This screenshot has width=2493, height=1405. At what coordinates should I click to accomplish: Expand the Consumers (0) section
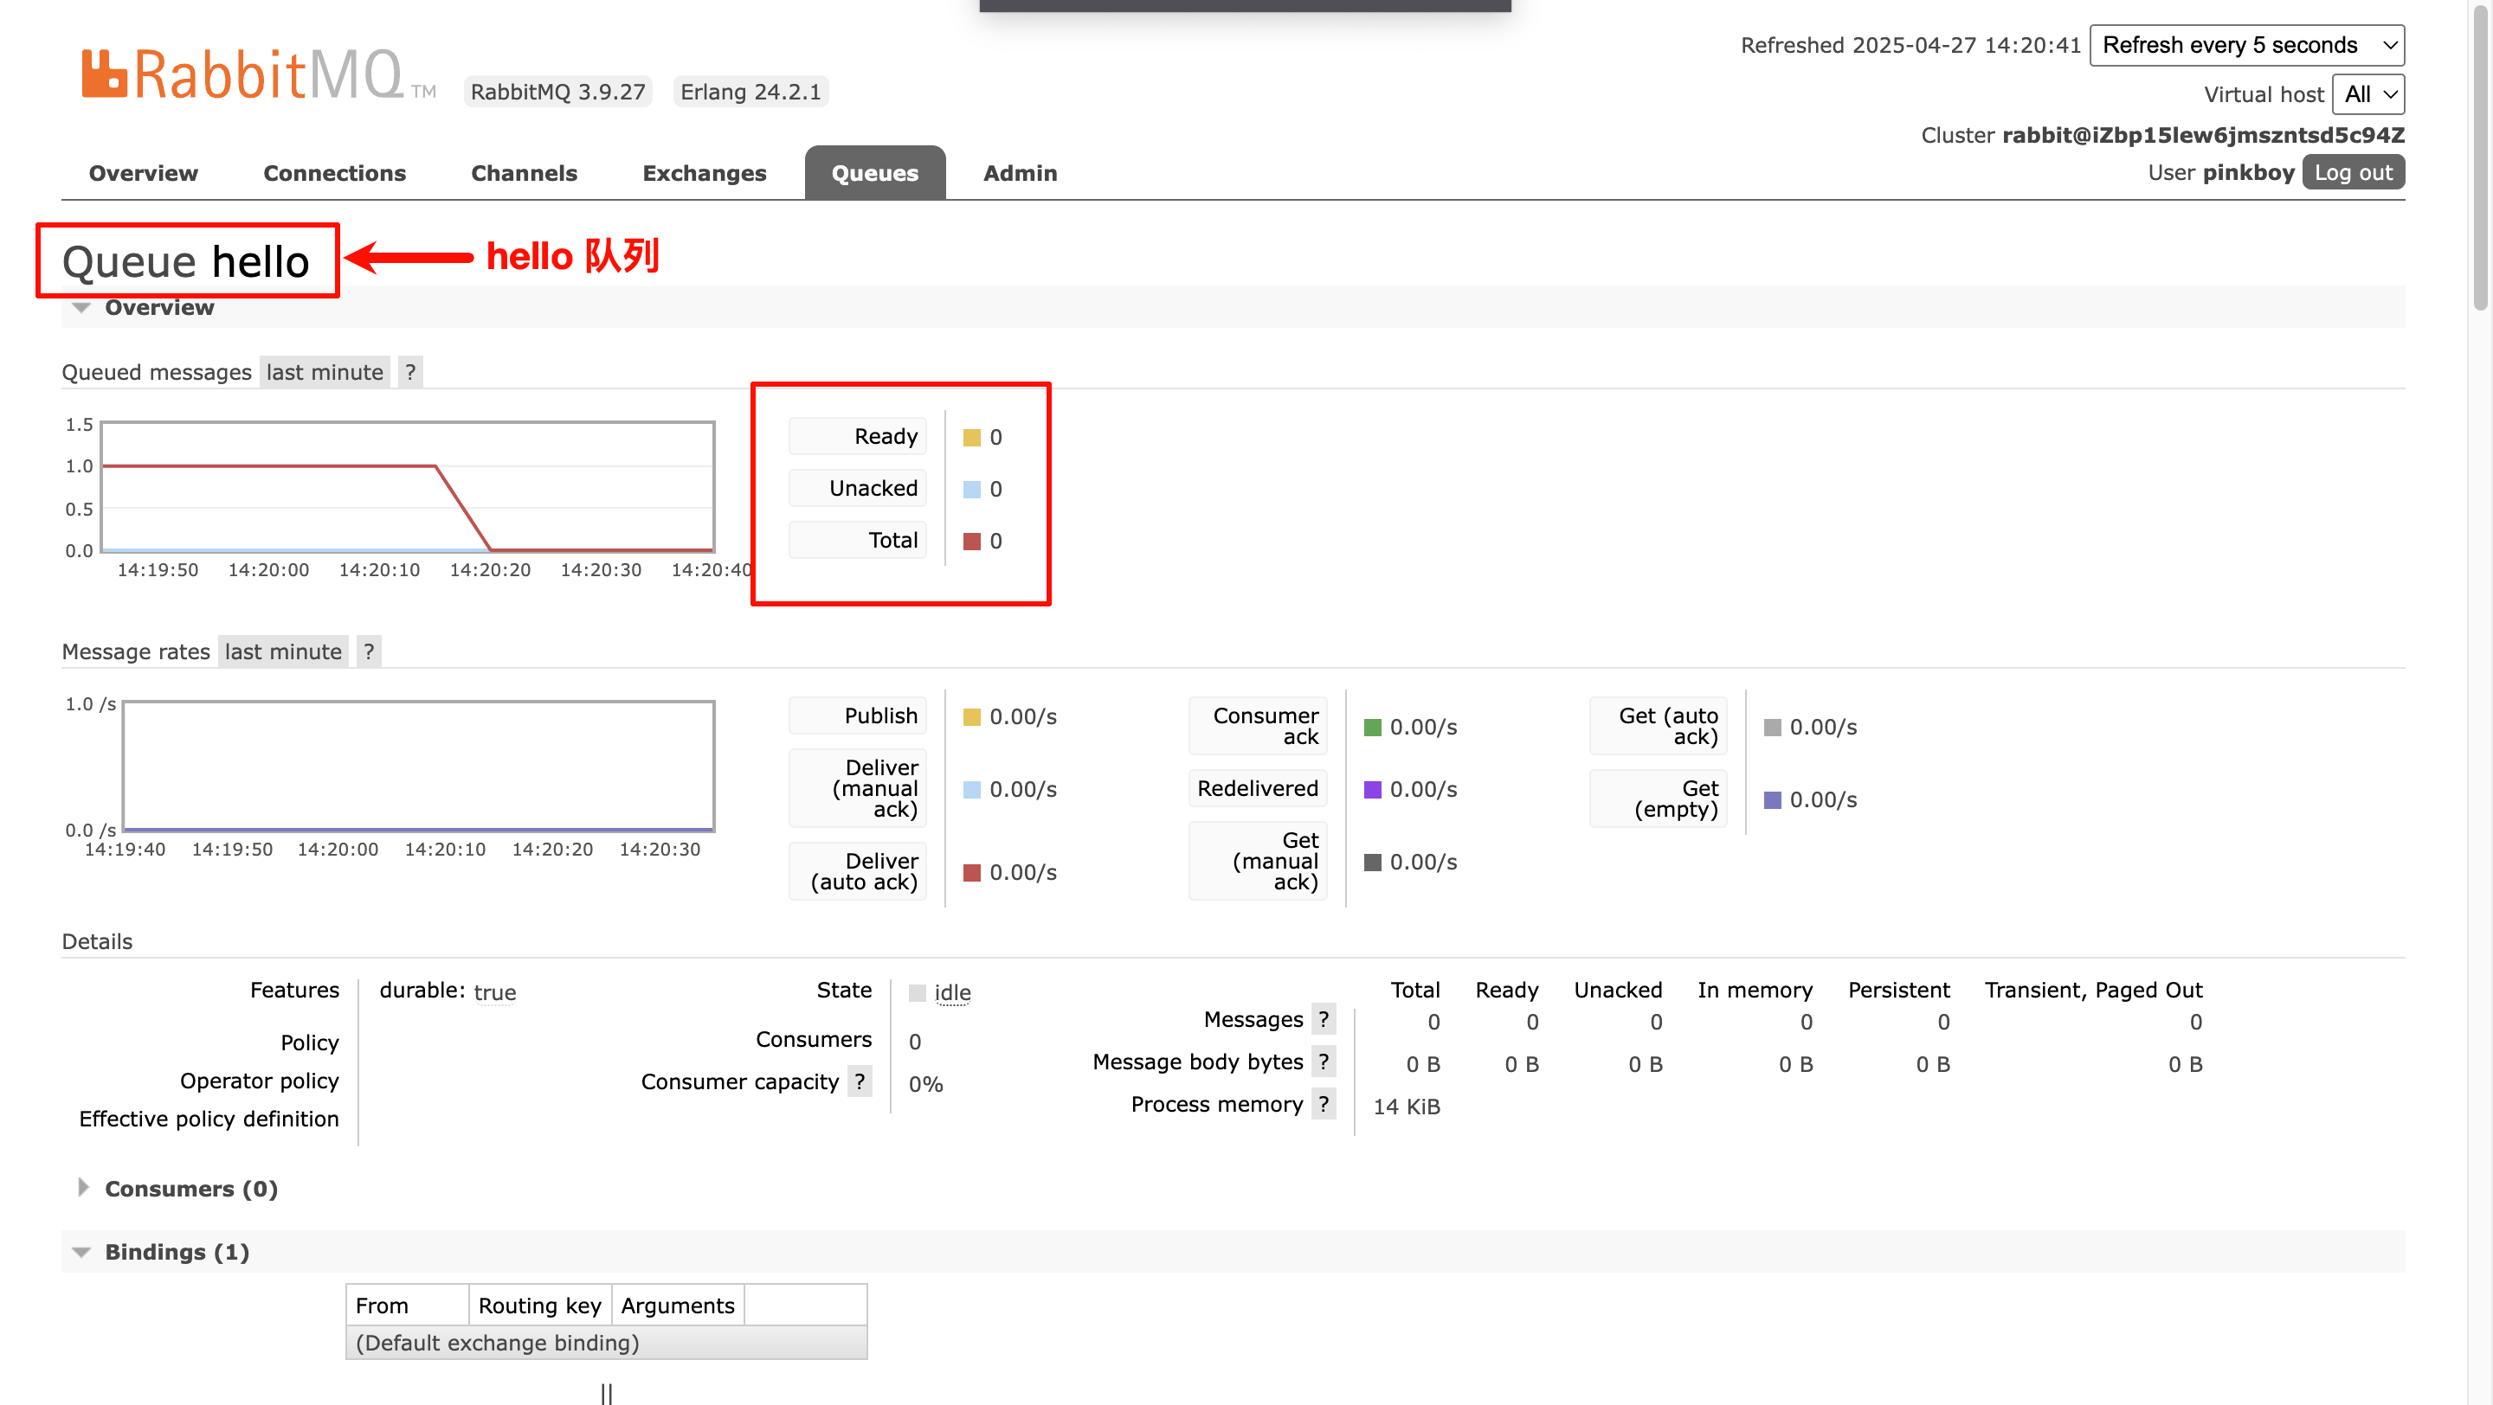point(190,1189)
